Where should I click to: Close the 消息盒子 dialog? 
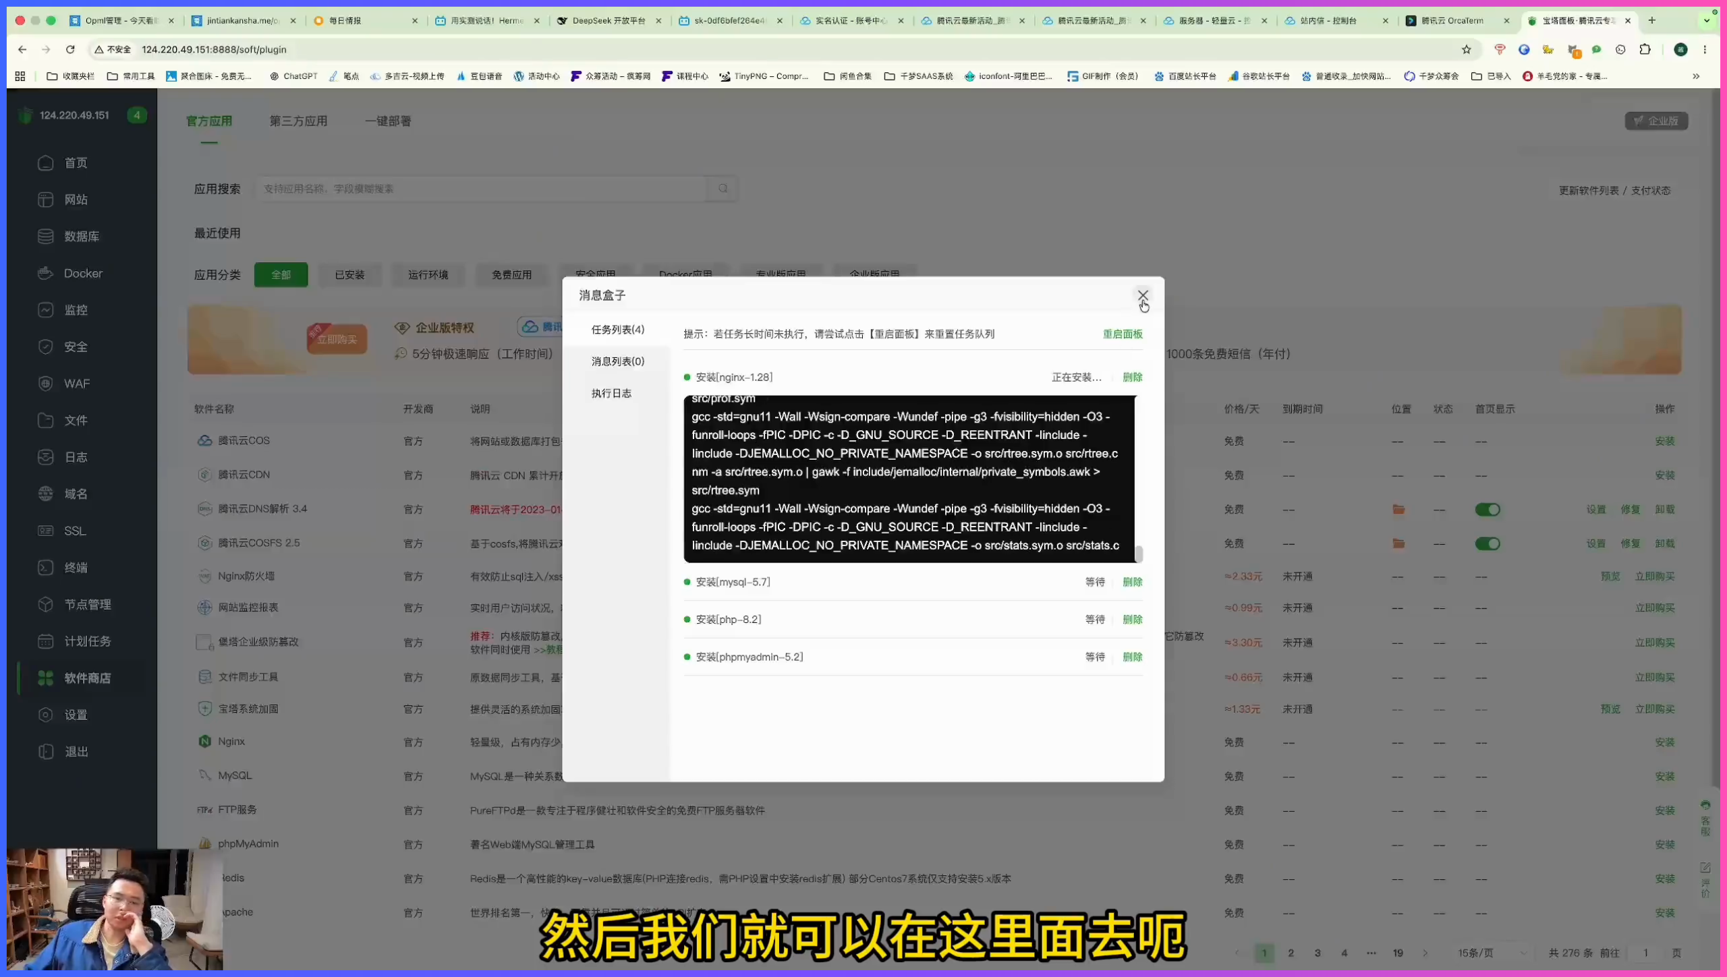tap(1142, 295)
